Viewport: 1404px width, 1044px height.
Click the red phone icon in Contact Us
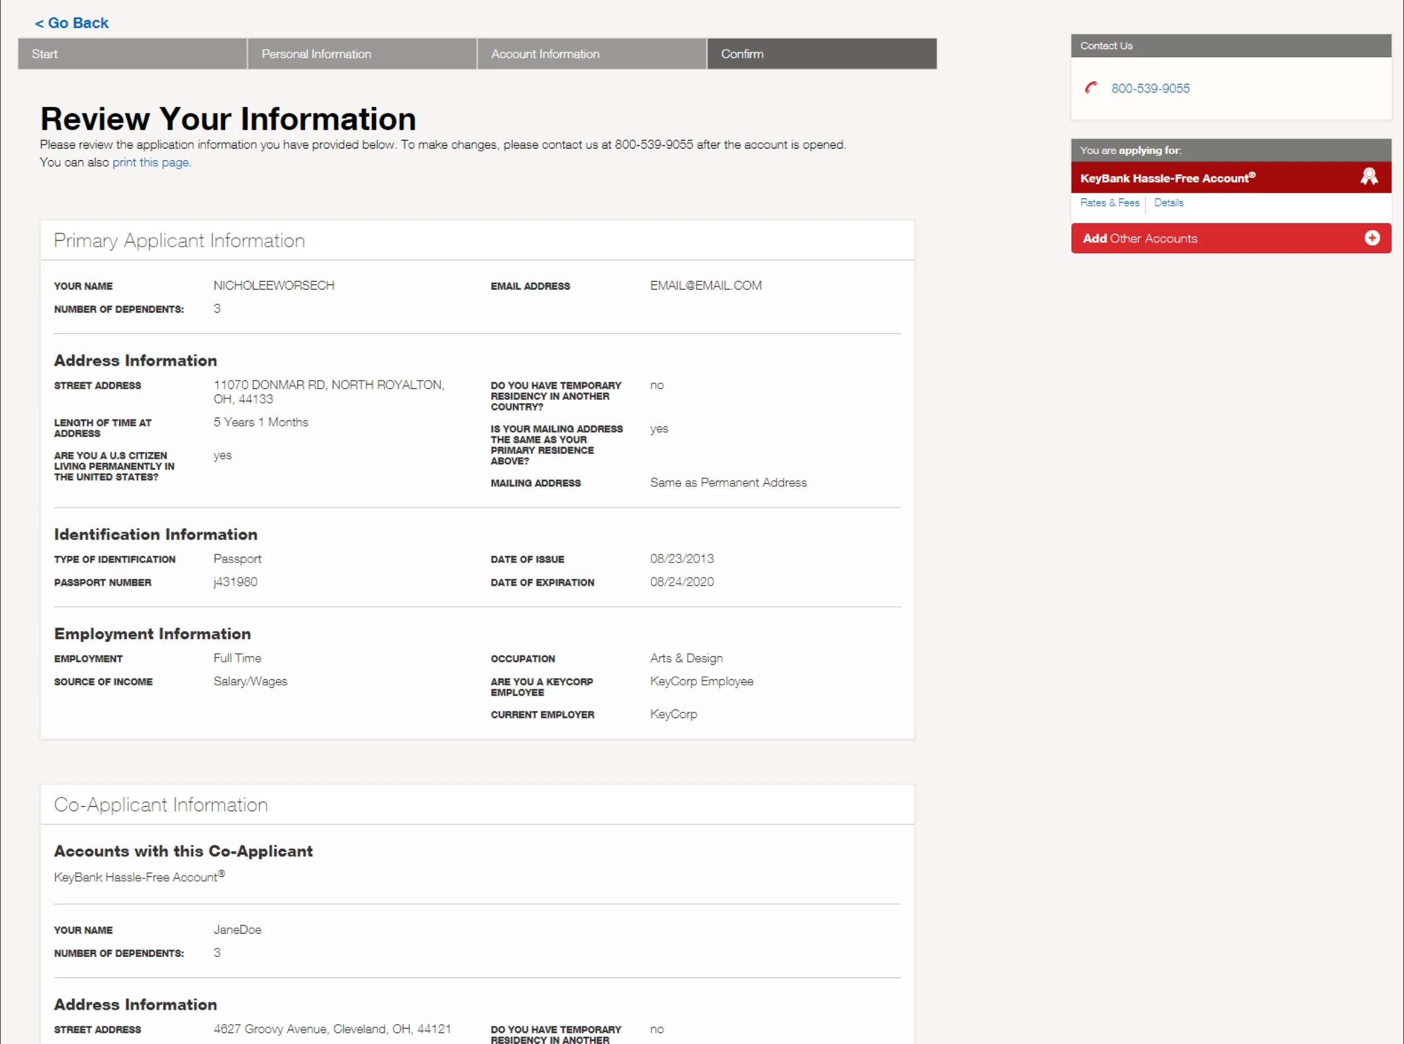point(1091,88)
